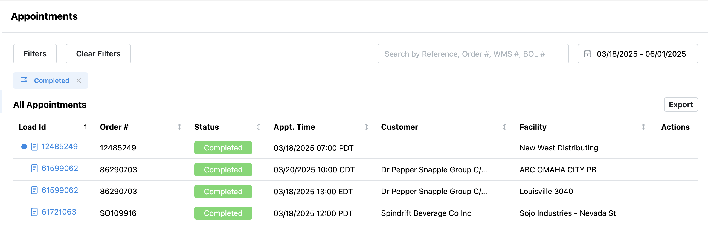708x226 pixels.
Task: Open the date range picker 03/18/2025 - 06/01/2025
Action: point(638,54)
